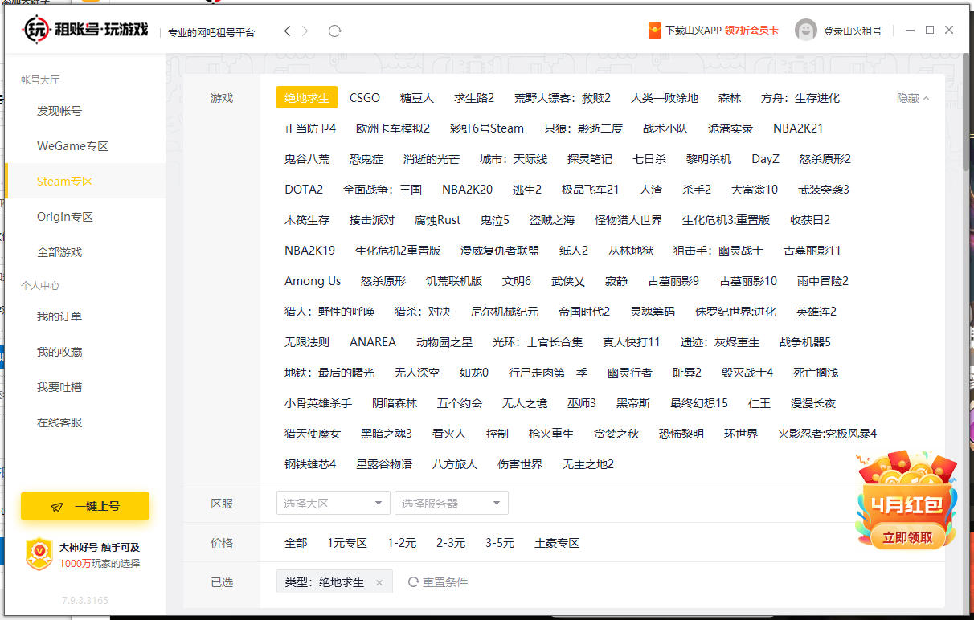Screen dimensions: 974x620
Task: Filter by game 欧洲卡车模拟2
Action: coord(393,128)
